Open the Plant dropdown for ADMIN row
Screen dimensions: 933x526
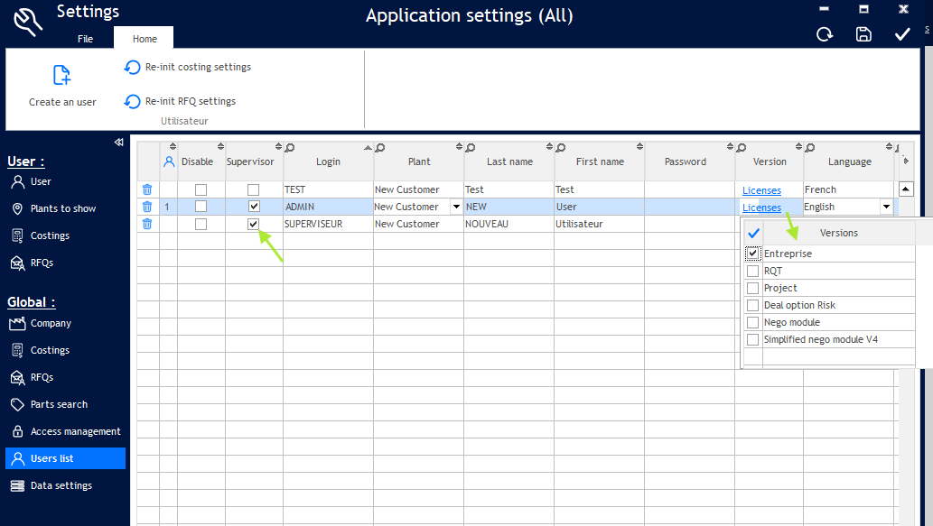pos(456,207)
